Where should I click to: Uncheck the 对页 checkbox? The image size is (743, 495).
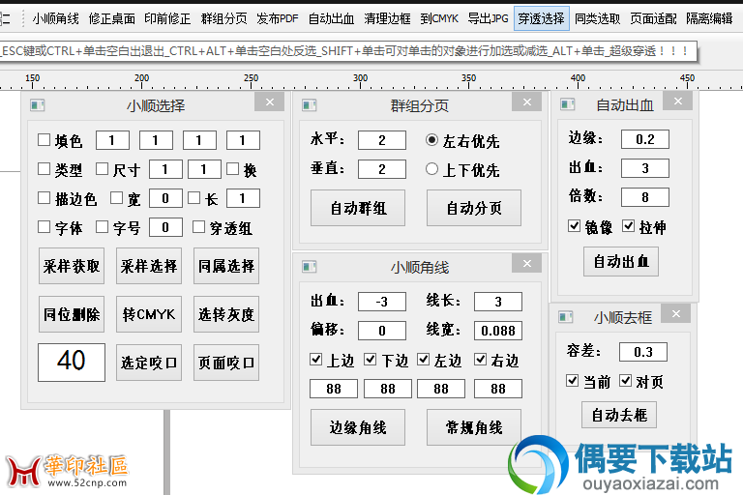[626, 380]
